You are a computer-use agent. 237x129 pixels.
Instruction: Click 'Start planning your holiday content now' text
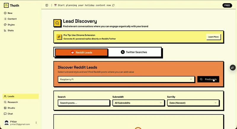84,5
